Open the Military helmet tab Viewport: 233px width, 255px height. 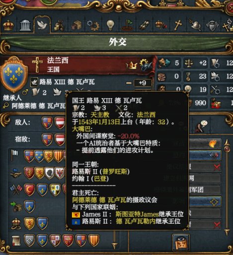pyautogui.click(x=195, y=25)
